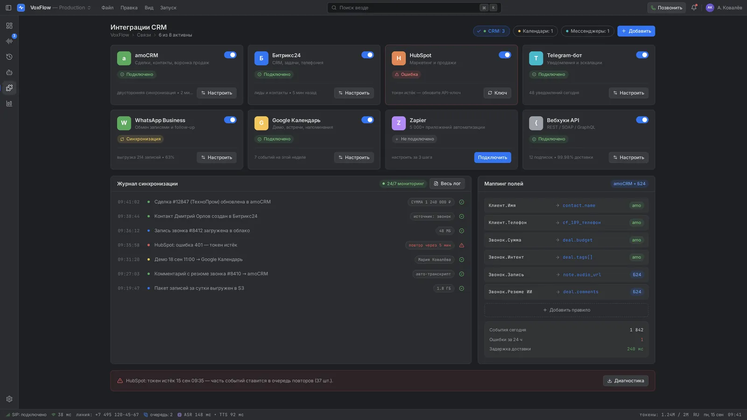The width and height of the screenshot is (747, 420).
Task: Turn off the Битрикс24 toggle
Action: pyautogui.click(x=367, y=55)
